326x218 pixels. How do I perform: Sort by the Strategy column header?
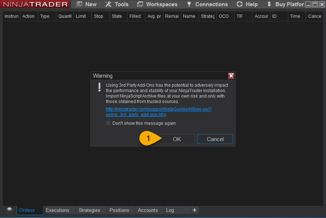(208, 16)
